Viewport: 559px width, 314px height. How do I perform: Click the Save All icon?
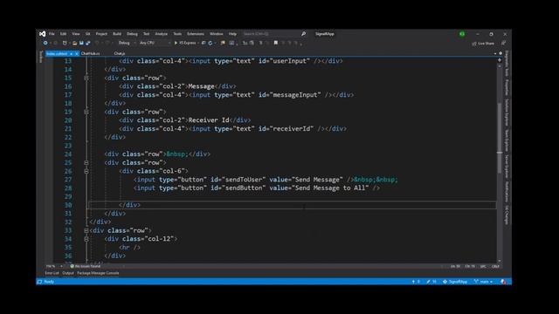coord(87,43)
